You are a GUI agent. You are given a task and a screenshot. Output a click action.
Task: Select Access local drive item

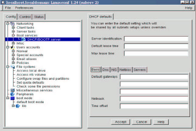coord(31,71)
